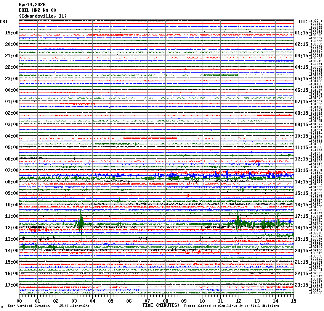
Task: Select the 00:00 CST time label
Action: tap(12, 90)
